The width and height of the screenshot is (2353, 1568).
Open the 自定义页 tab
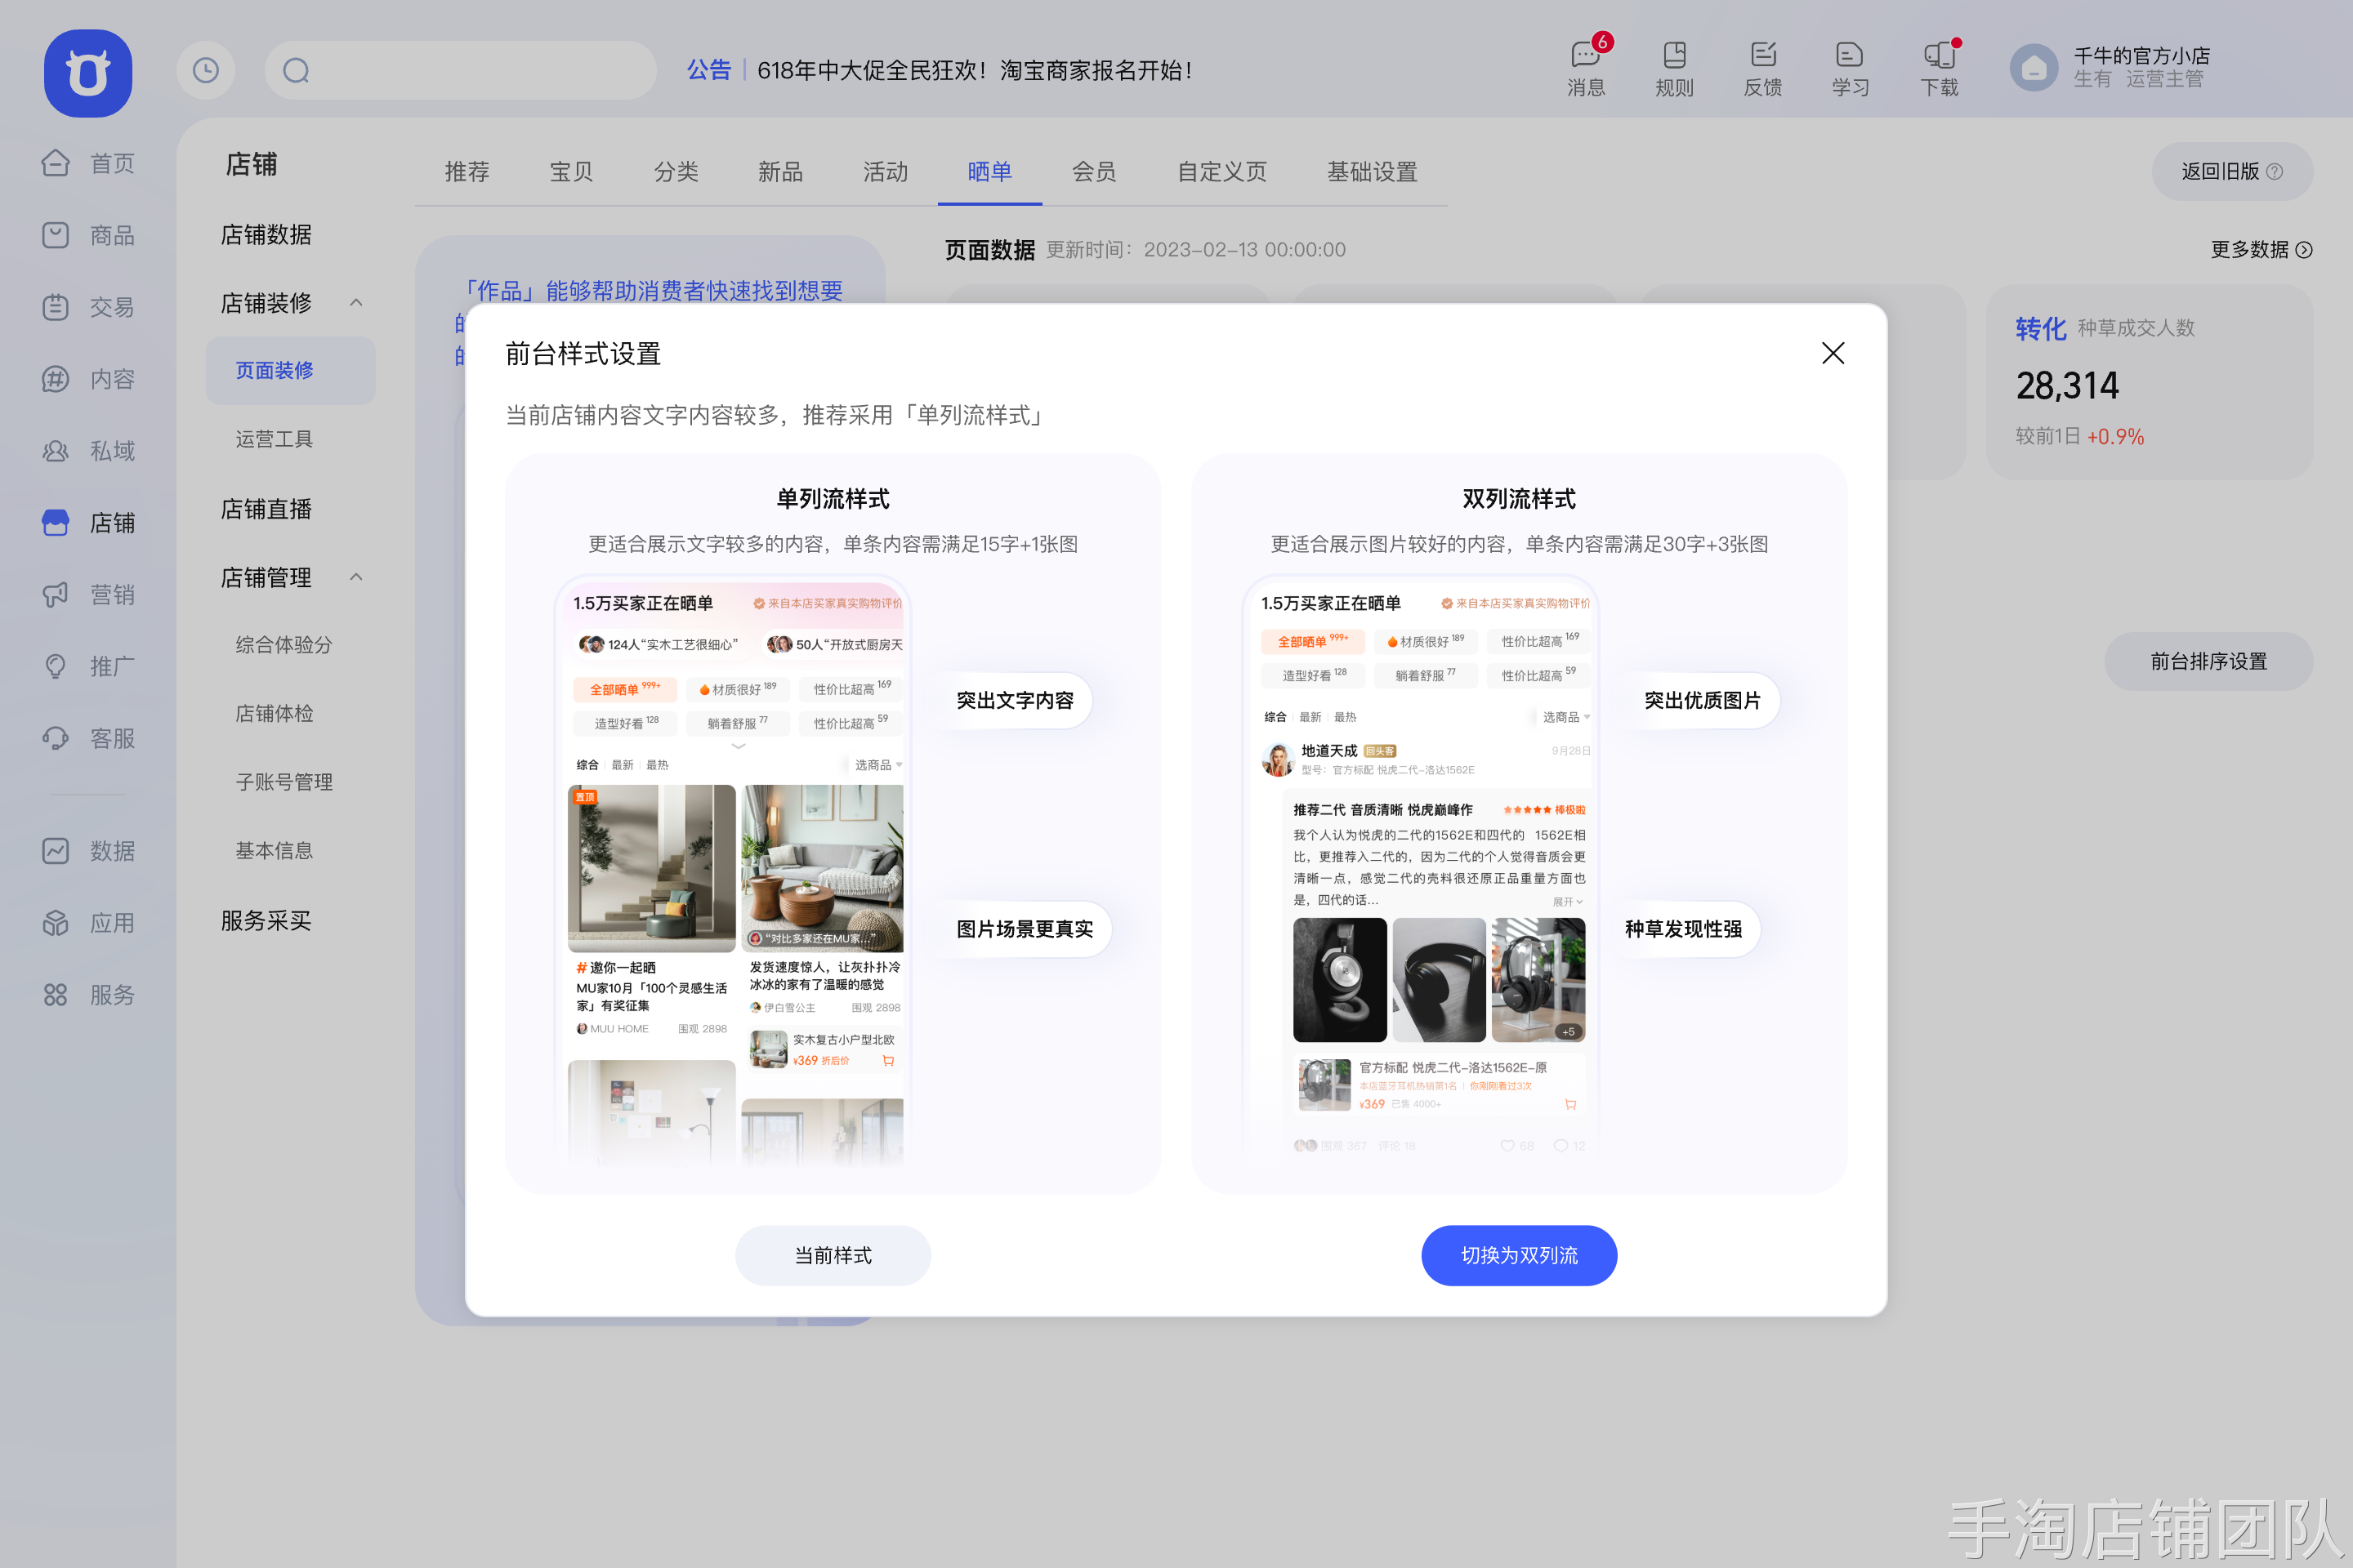coord(1221,172)
